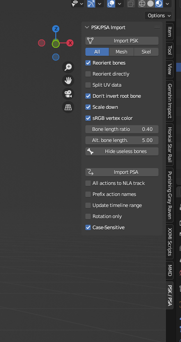
Task: Toggle show overlays icon
Action: [111, 4]
